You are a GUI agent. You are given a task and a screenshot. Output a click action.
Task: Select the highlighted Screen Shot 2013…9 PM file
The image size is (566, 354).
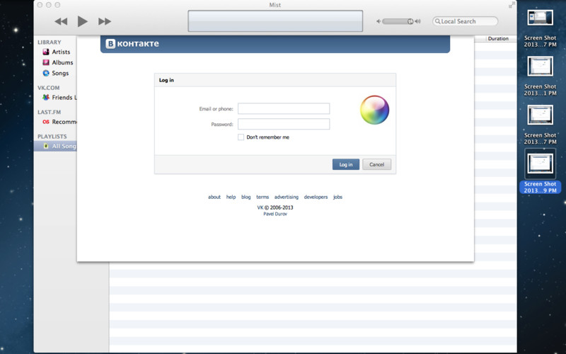click(x=540, y=171)
